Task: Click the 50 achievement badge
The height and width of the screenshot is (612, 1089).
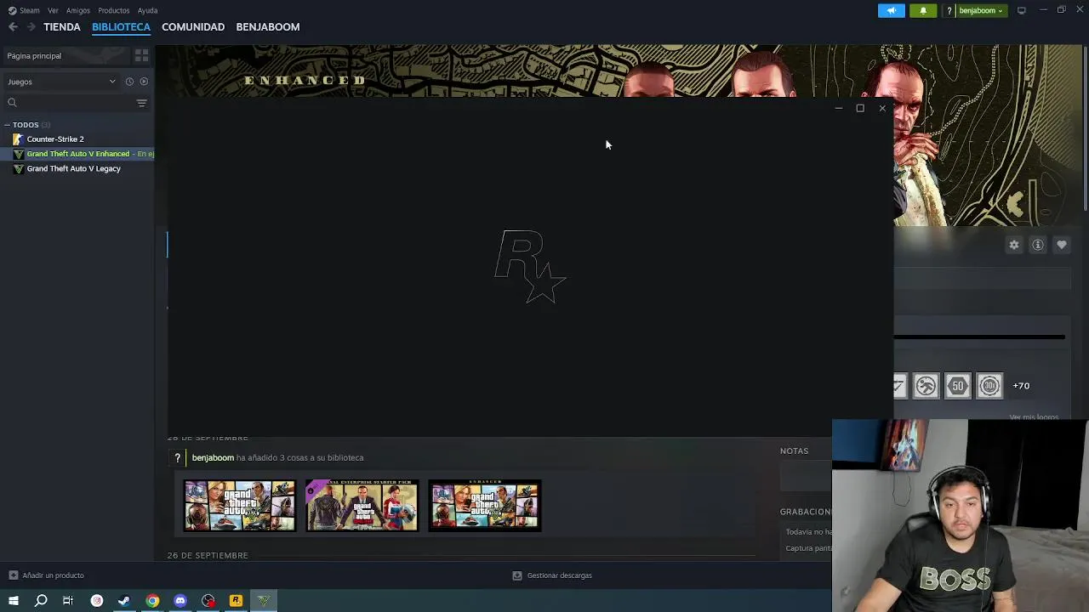Action: 957,386
